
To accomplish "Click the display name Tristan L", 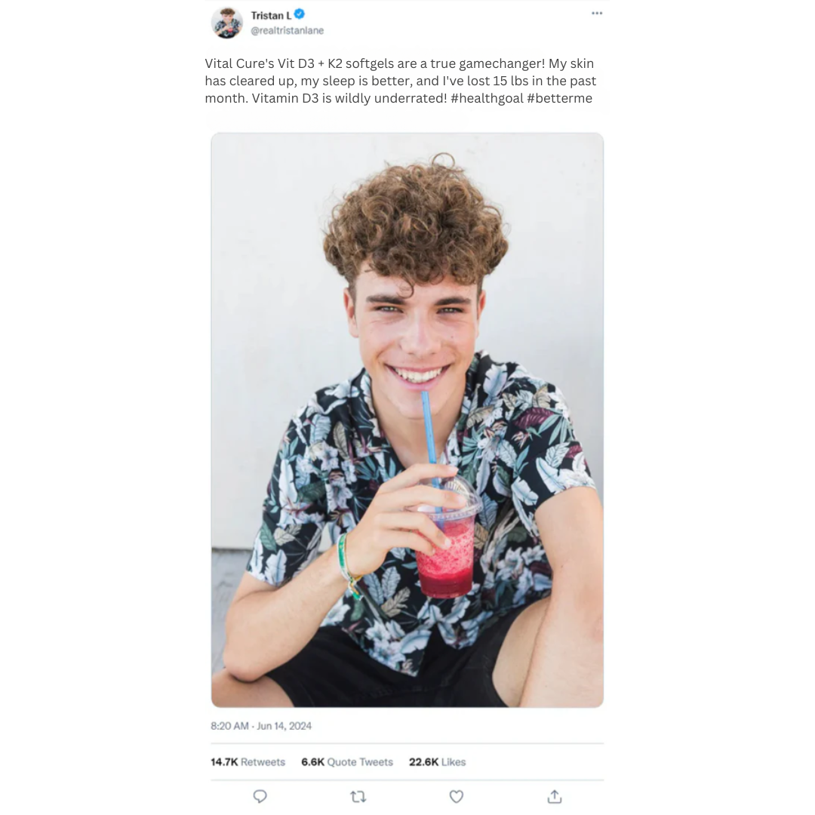I will pos(271,15).
